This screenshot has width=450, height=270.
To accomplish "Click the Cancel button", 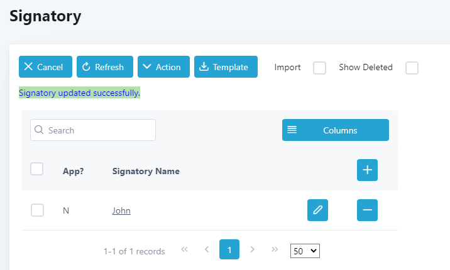I will [x=45, y=66].
